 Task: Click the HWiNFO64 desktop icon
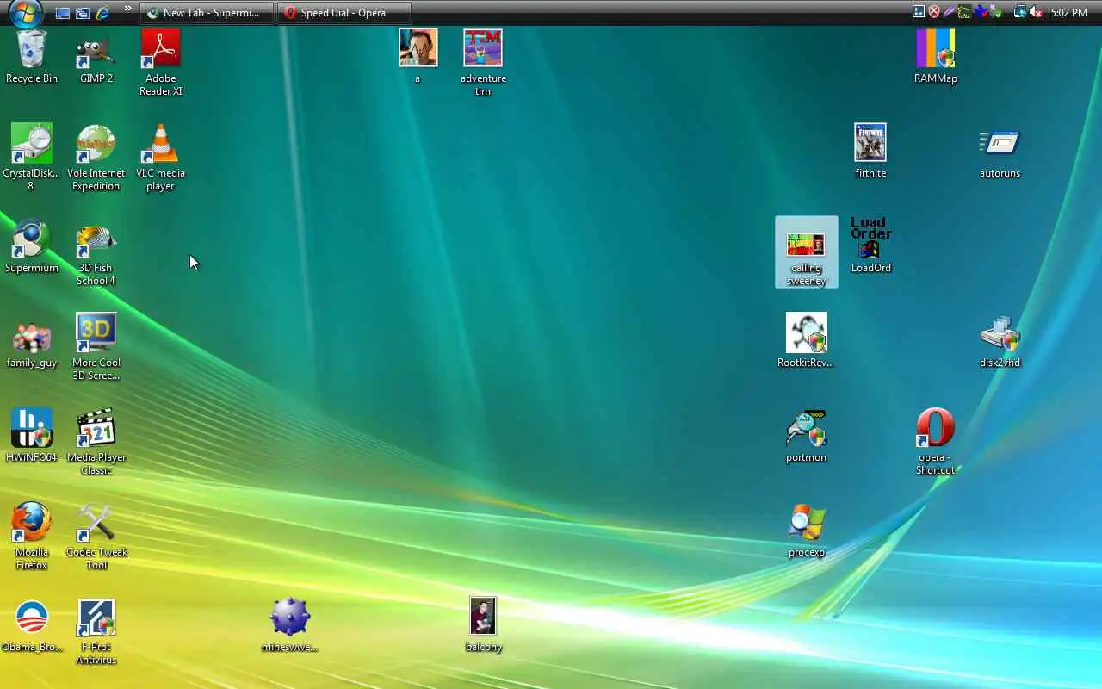point(32,436)
